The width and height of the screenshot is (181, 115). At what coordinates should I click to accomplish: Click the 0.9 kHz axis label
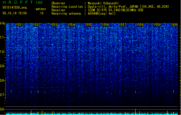tap(3, 66)
